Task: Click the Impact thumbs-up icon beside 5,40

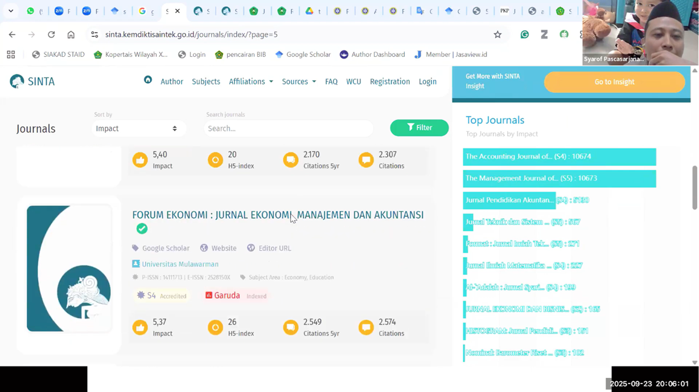Action: pyautogui.click(x=140, y=160)
